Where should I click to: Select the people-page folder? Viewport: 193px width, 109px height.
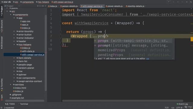click(24, 64)
